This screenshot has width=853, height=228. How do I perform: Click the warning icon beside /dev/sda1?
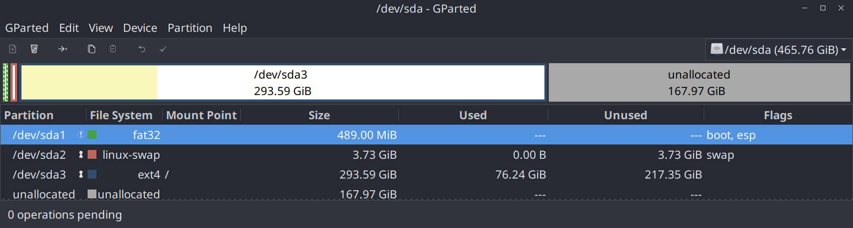click(81, 135)
